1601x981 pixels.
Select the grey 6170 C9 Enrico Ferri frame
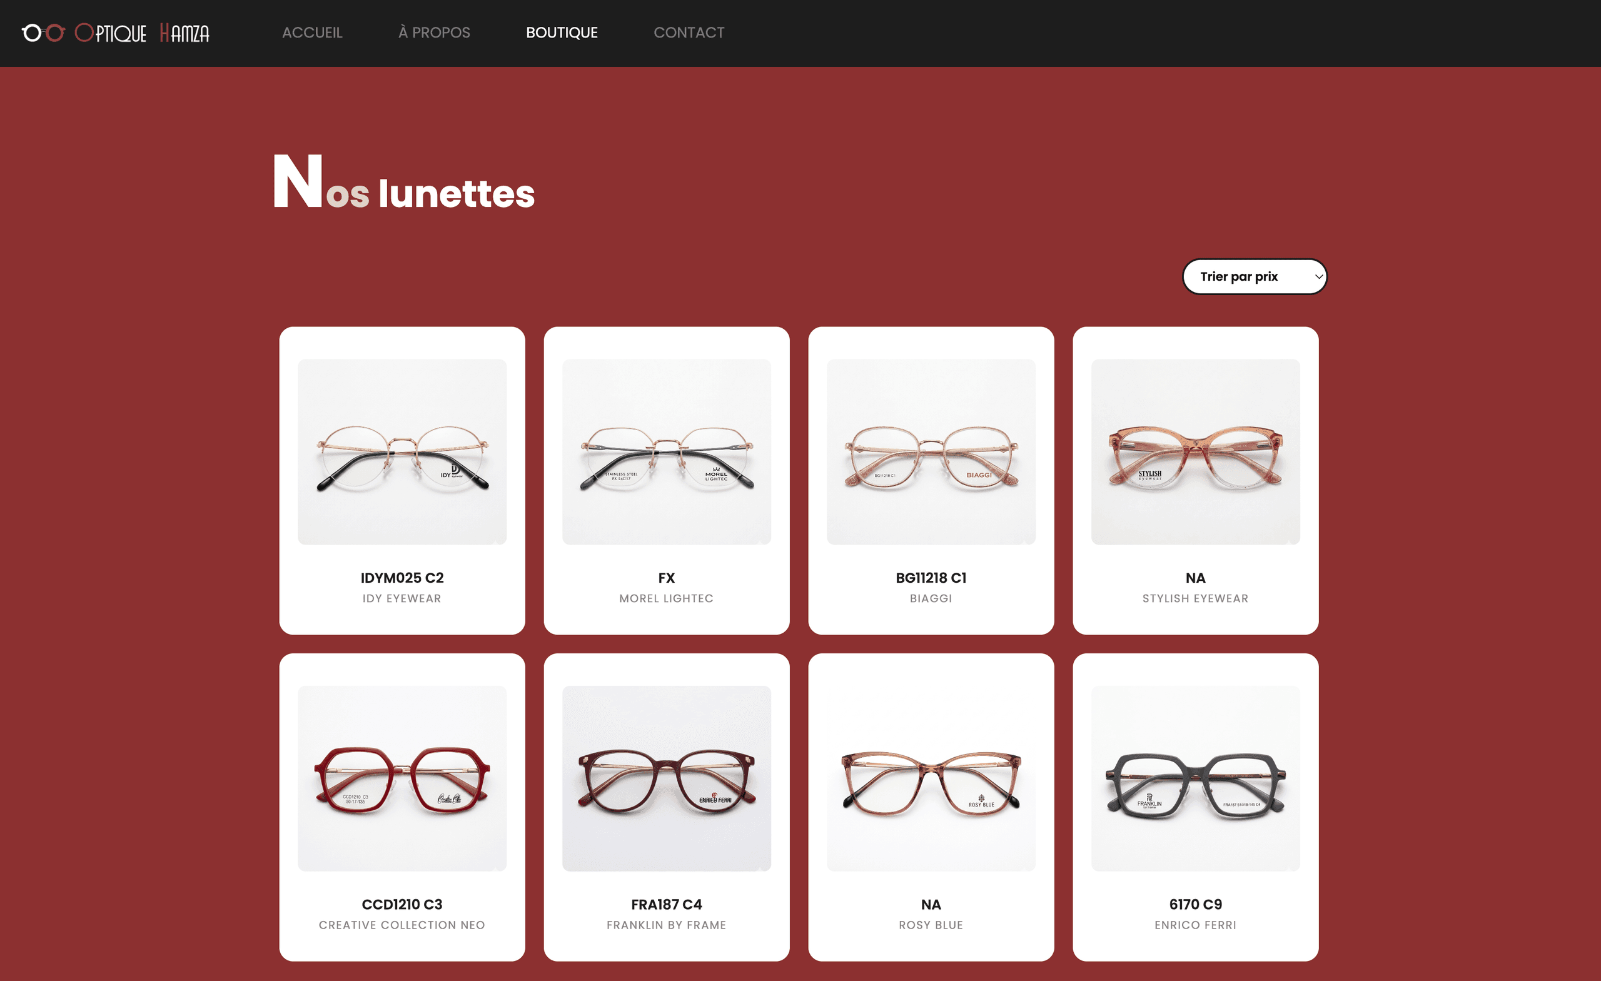click(1195, 778)
